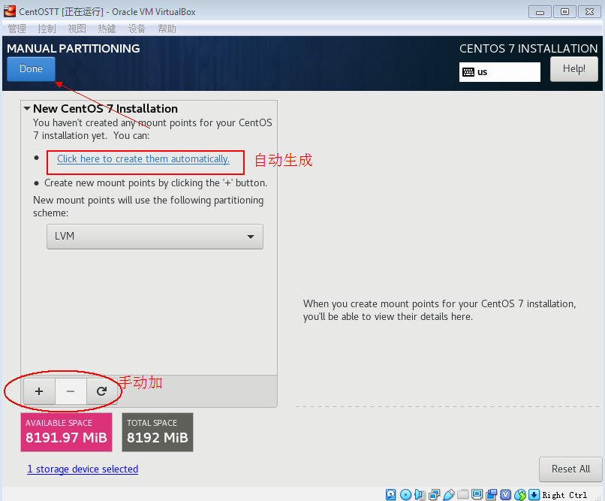The width and height of the screenshot is (605, 501).
Task: Close the VirtualBox window
Action: tap(589, 12)
